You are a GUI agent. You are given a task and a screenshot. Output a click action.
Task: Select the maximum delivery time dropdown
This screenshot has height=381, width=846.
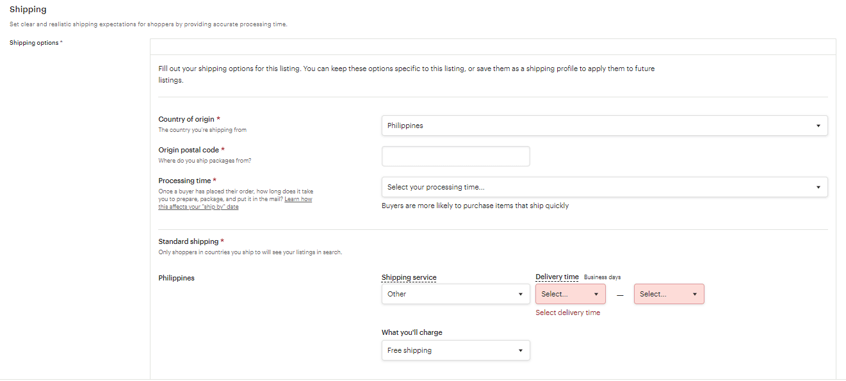[x=669, y=294]
